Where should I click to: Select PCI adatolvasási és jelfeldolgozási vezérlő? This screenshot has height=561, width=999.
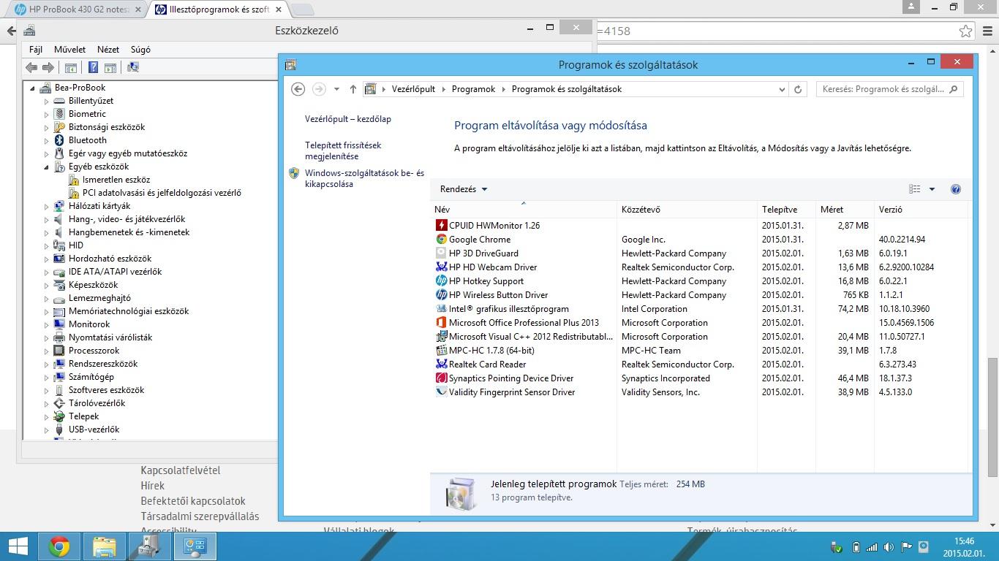pyautogui.click(x=162, y=193)
